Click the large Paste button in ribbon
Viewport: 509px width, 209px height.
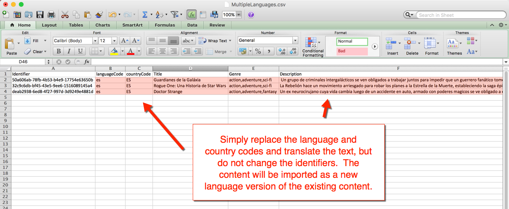(x=12, y=46)
